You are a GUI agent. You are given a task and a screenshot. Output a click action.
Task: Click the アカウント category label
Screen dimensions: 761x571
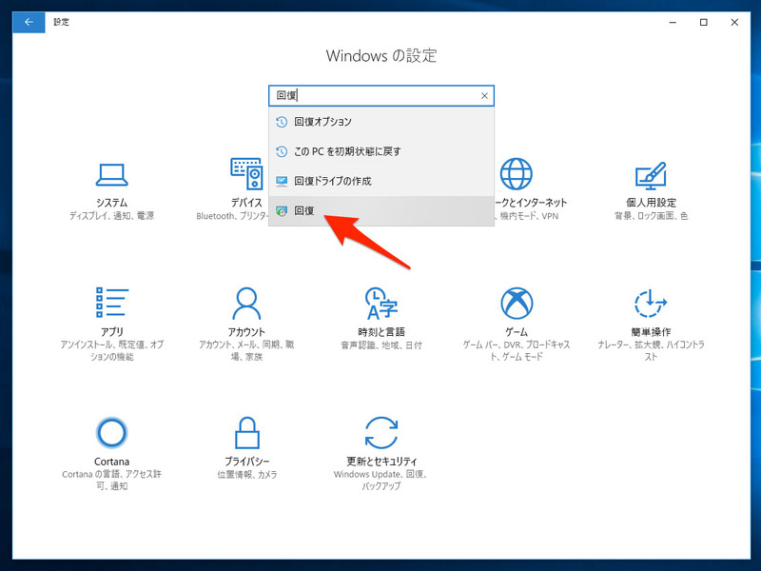(x=246, y=331)
